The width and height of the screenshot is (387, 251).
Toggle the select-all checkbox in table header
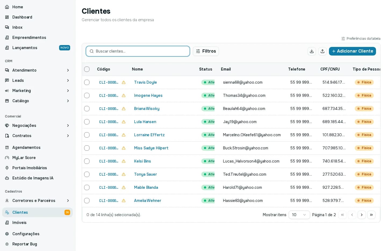coord(87,69)
